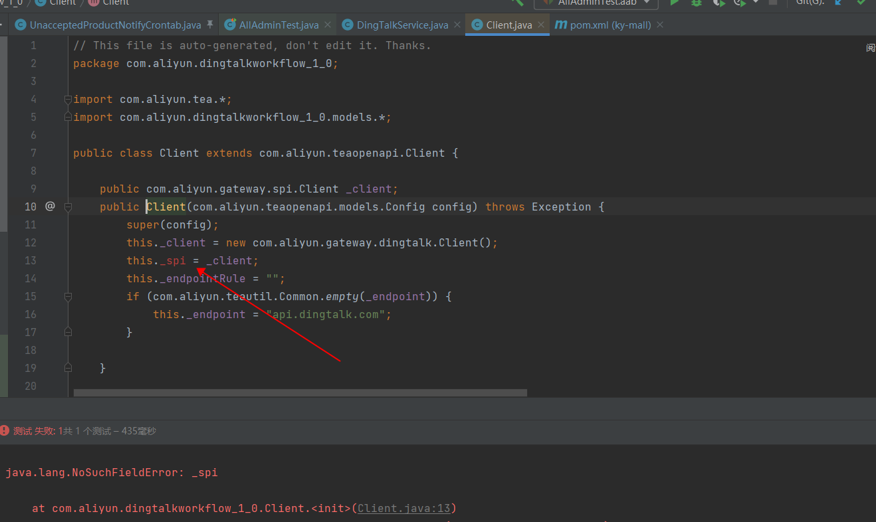Close the Client.java tab
The height and width of the screenshot is (522, 876).
541,25
